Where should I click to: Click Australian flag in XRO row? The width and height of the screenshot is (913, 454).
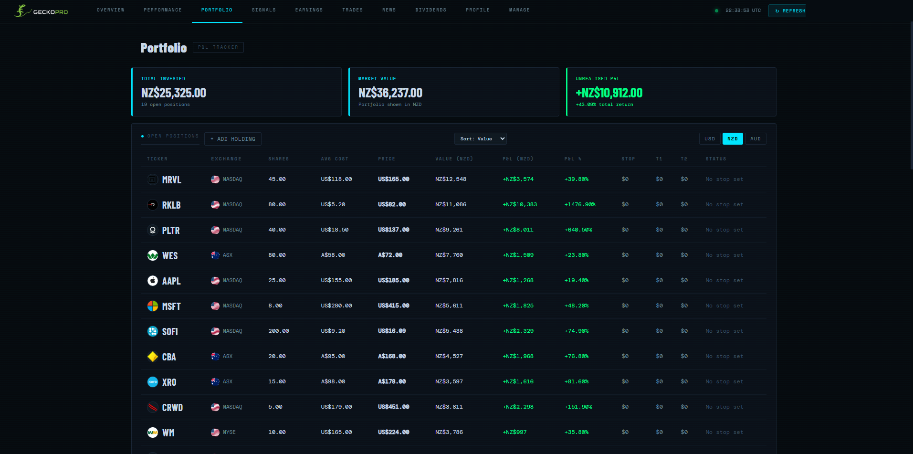click(215, 382)
